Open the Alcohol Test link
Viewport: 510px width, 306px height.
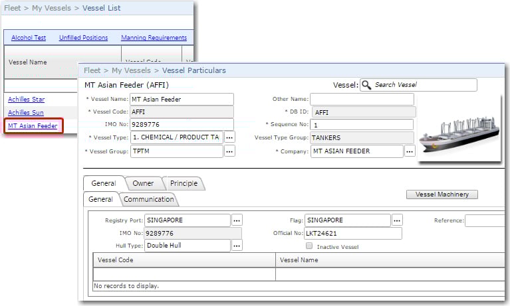pyautogui.click(x=29, y=38)
